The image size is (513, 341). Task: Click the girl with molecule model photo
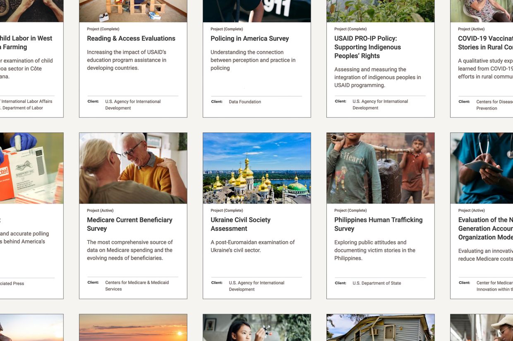point(257,328)
